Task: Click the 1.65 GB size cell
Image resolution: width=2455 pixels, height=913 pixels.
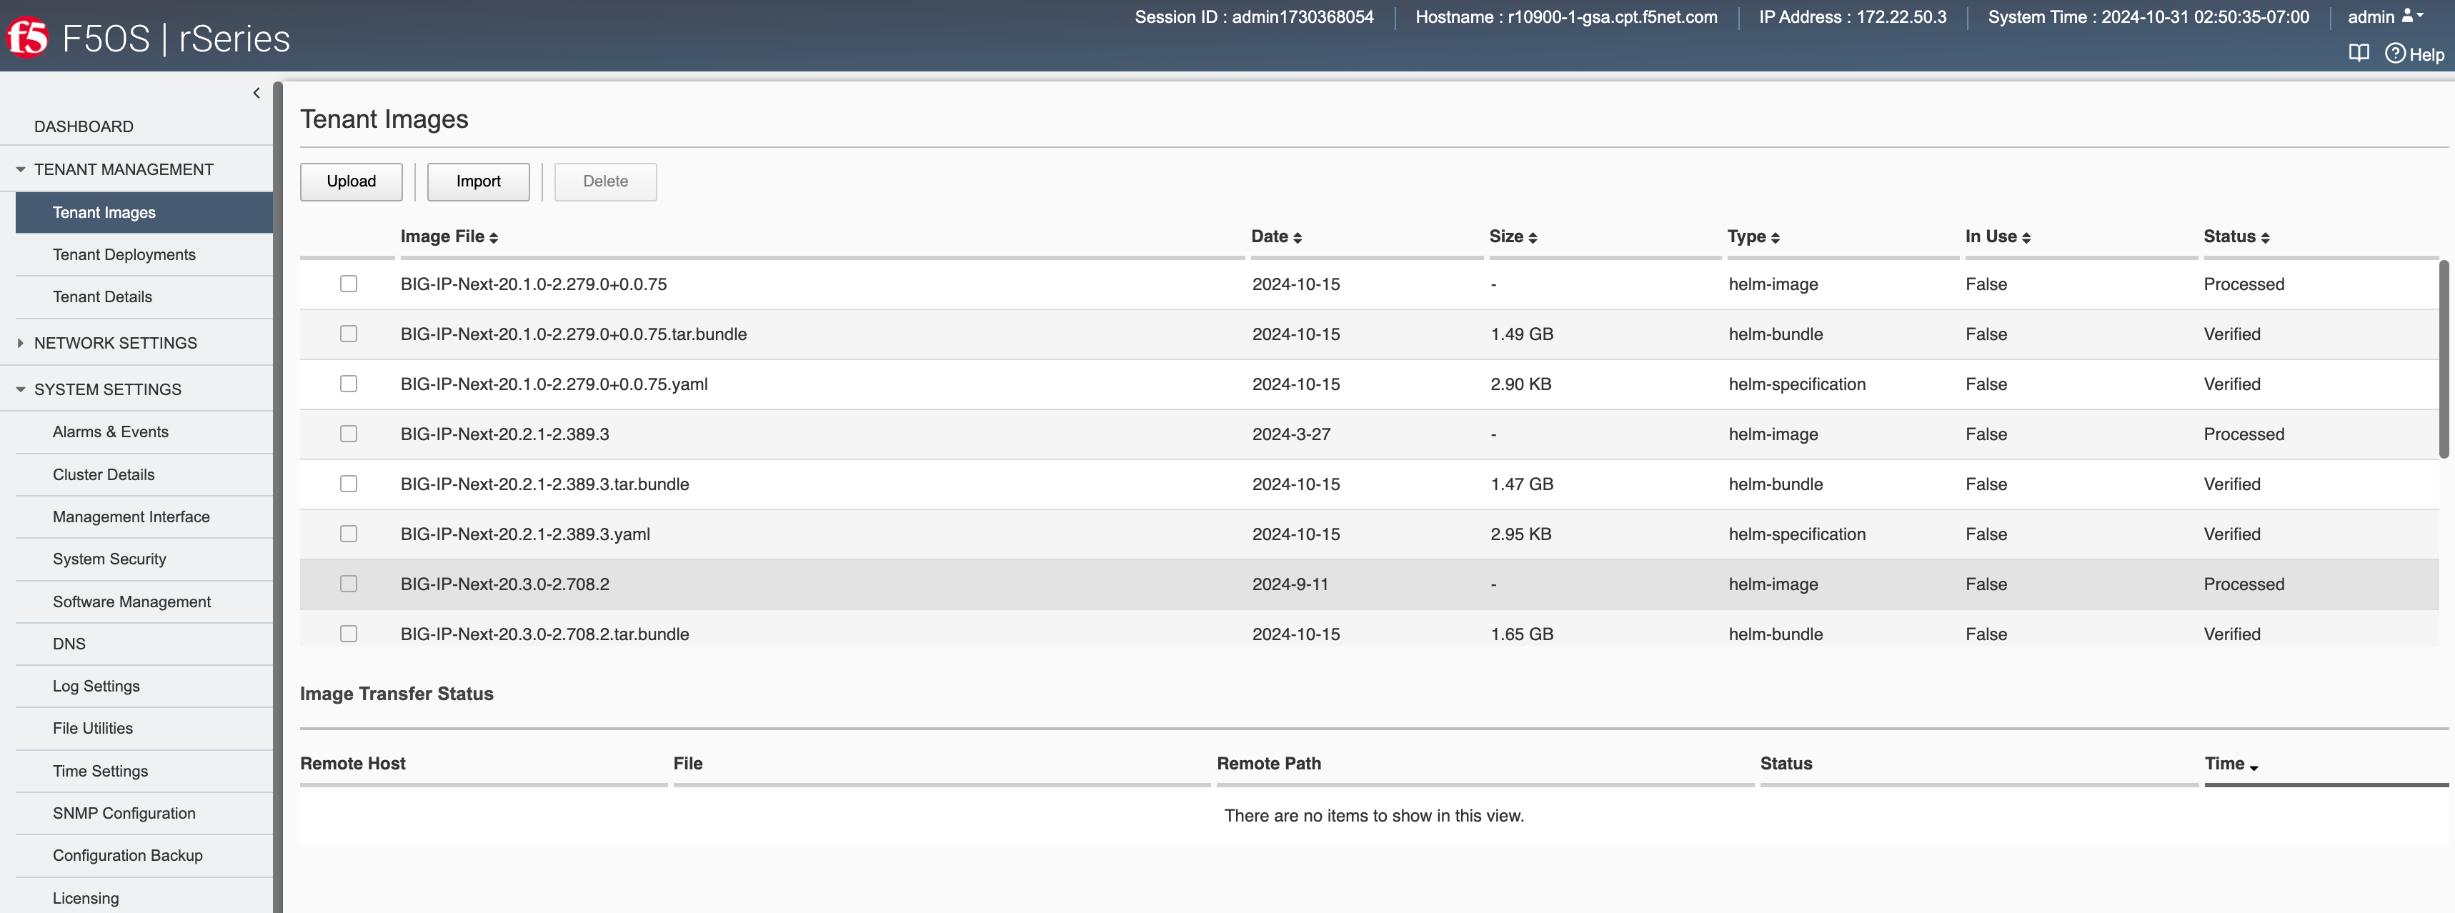Action: (x=1522, y=634)
